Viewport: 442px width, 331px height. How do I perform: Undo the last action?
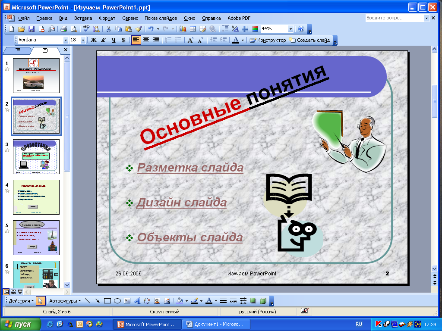(x=151, y=29)
